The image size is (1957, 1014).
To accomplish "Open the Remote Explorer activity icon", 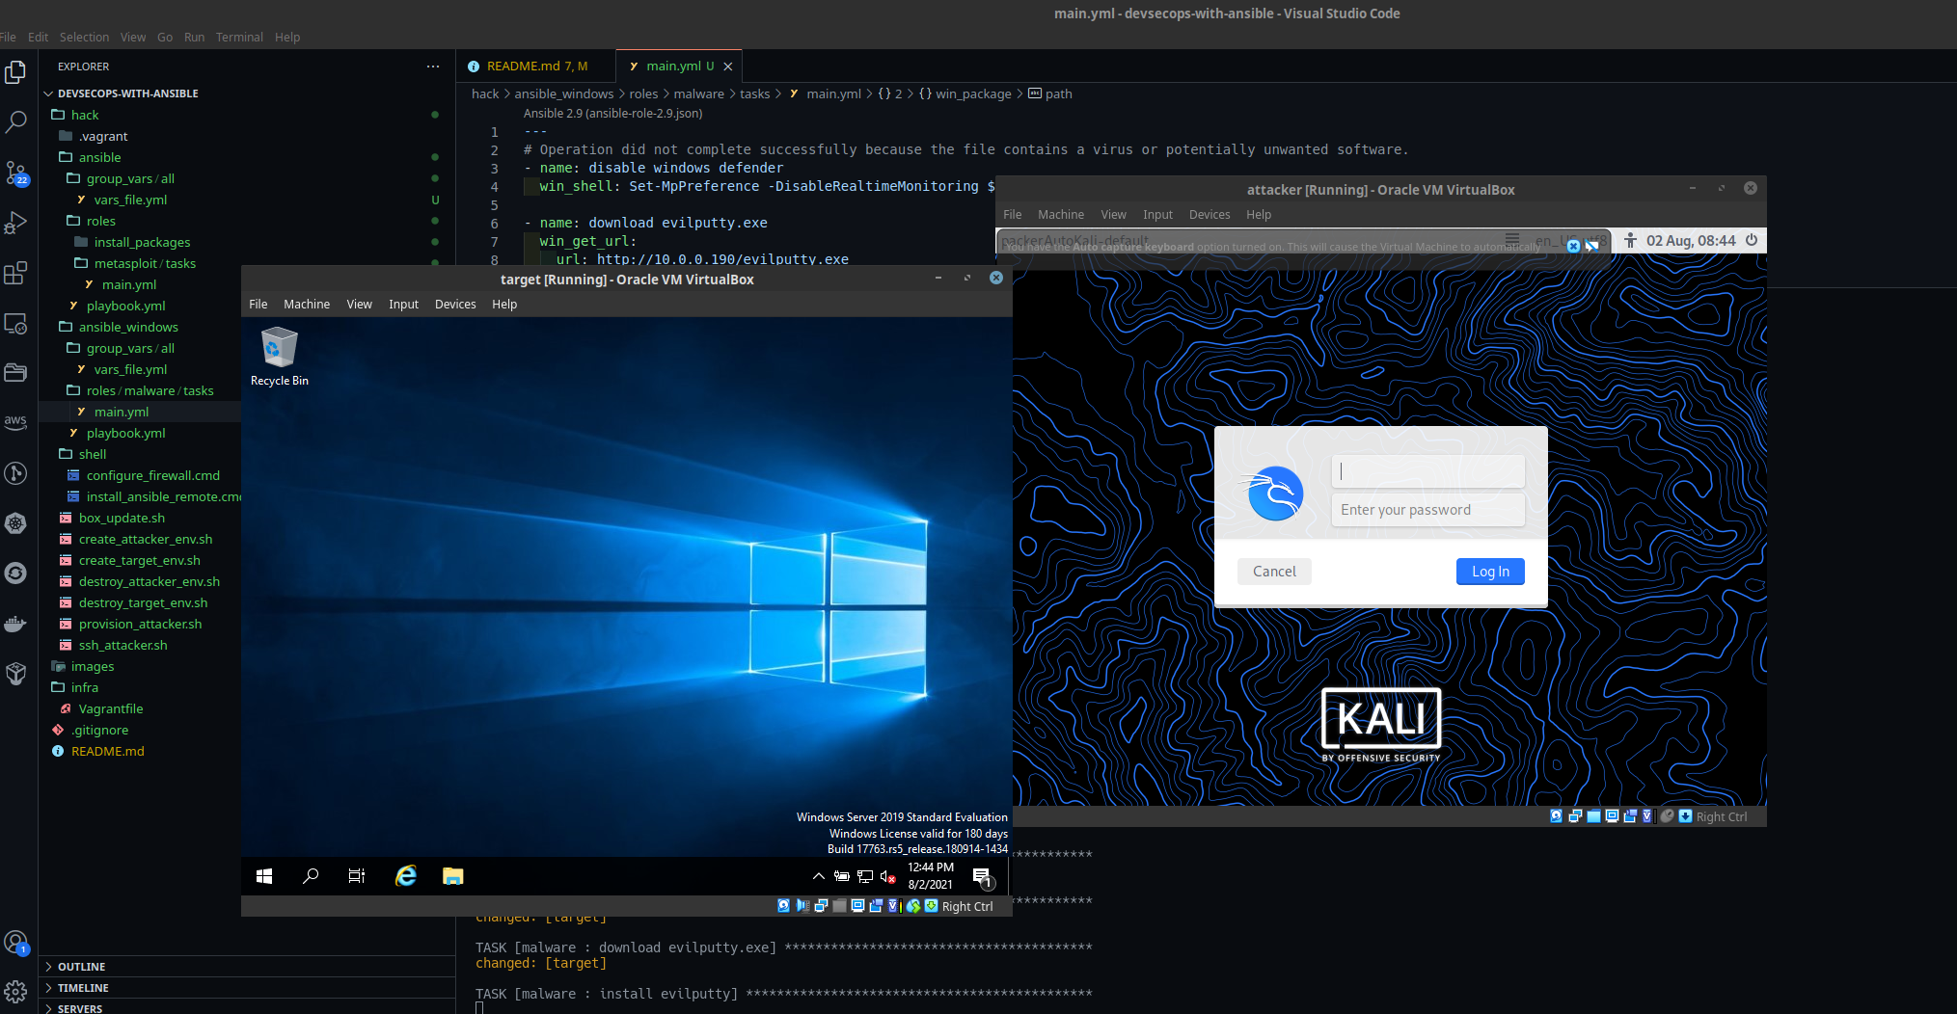I will 15,324.
